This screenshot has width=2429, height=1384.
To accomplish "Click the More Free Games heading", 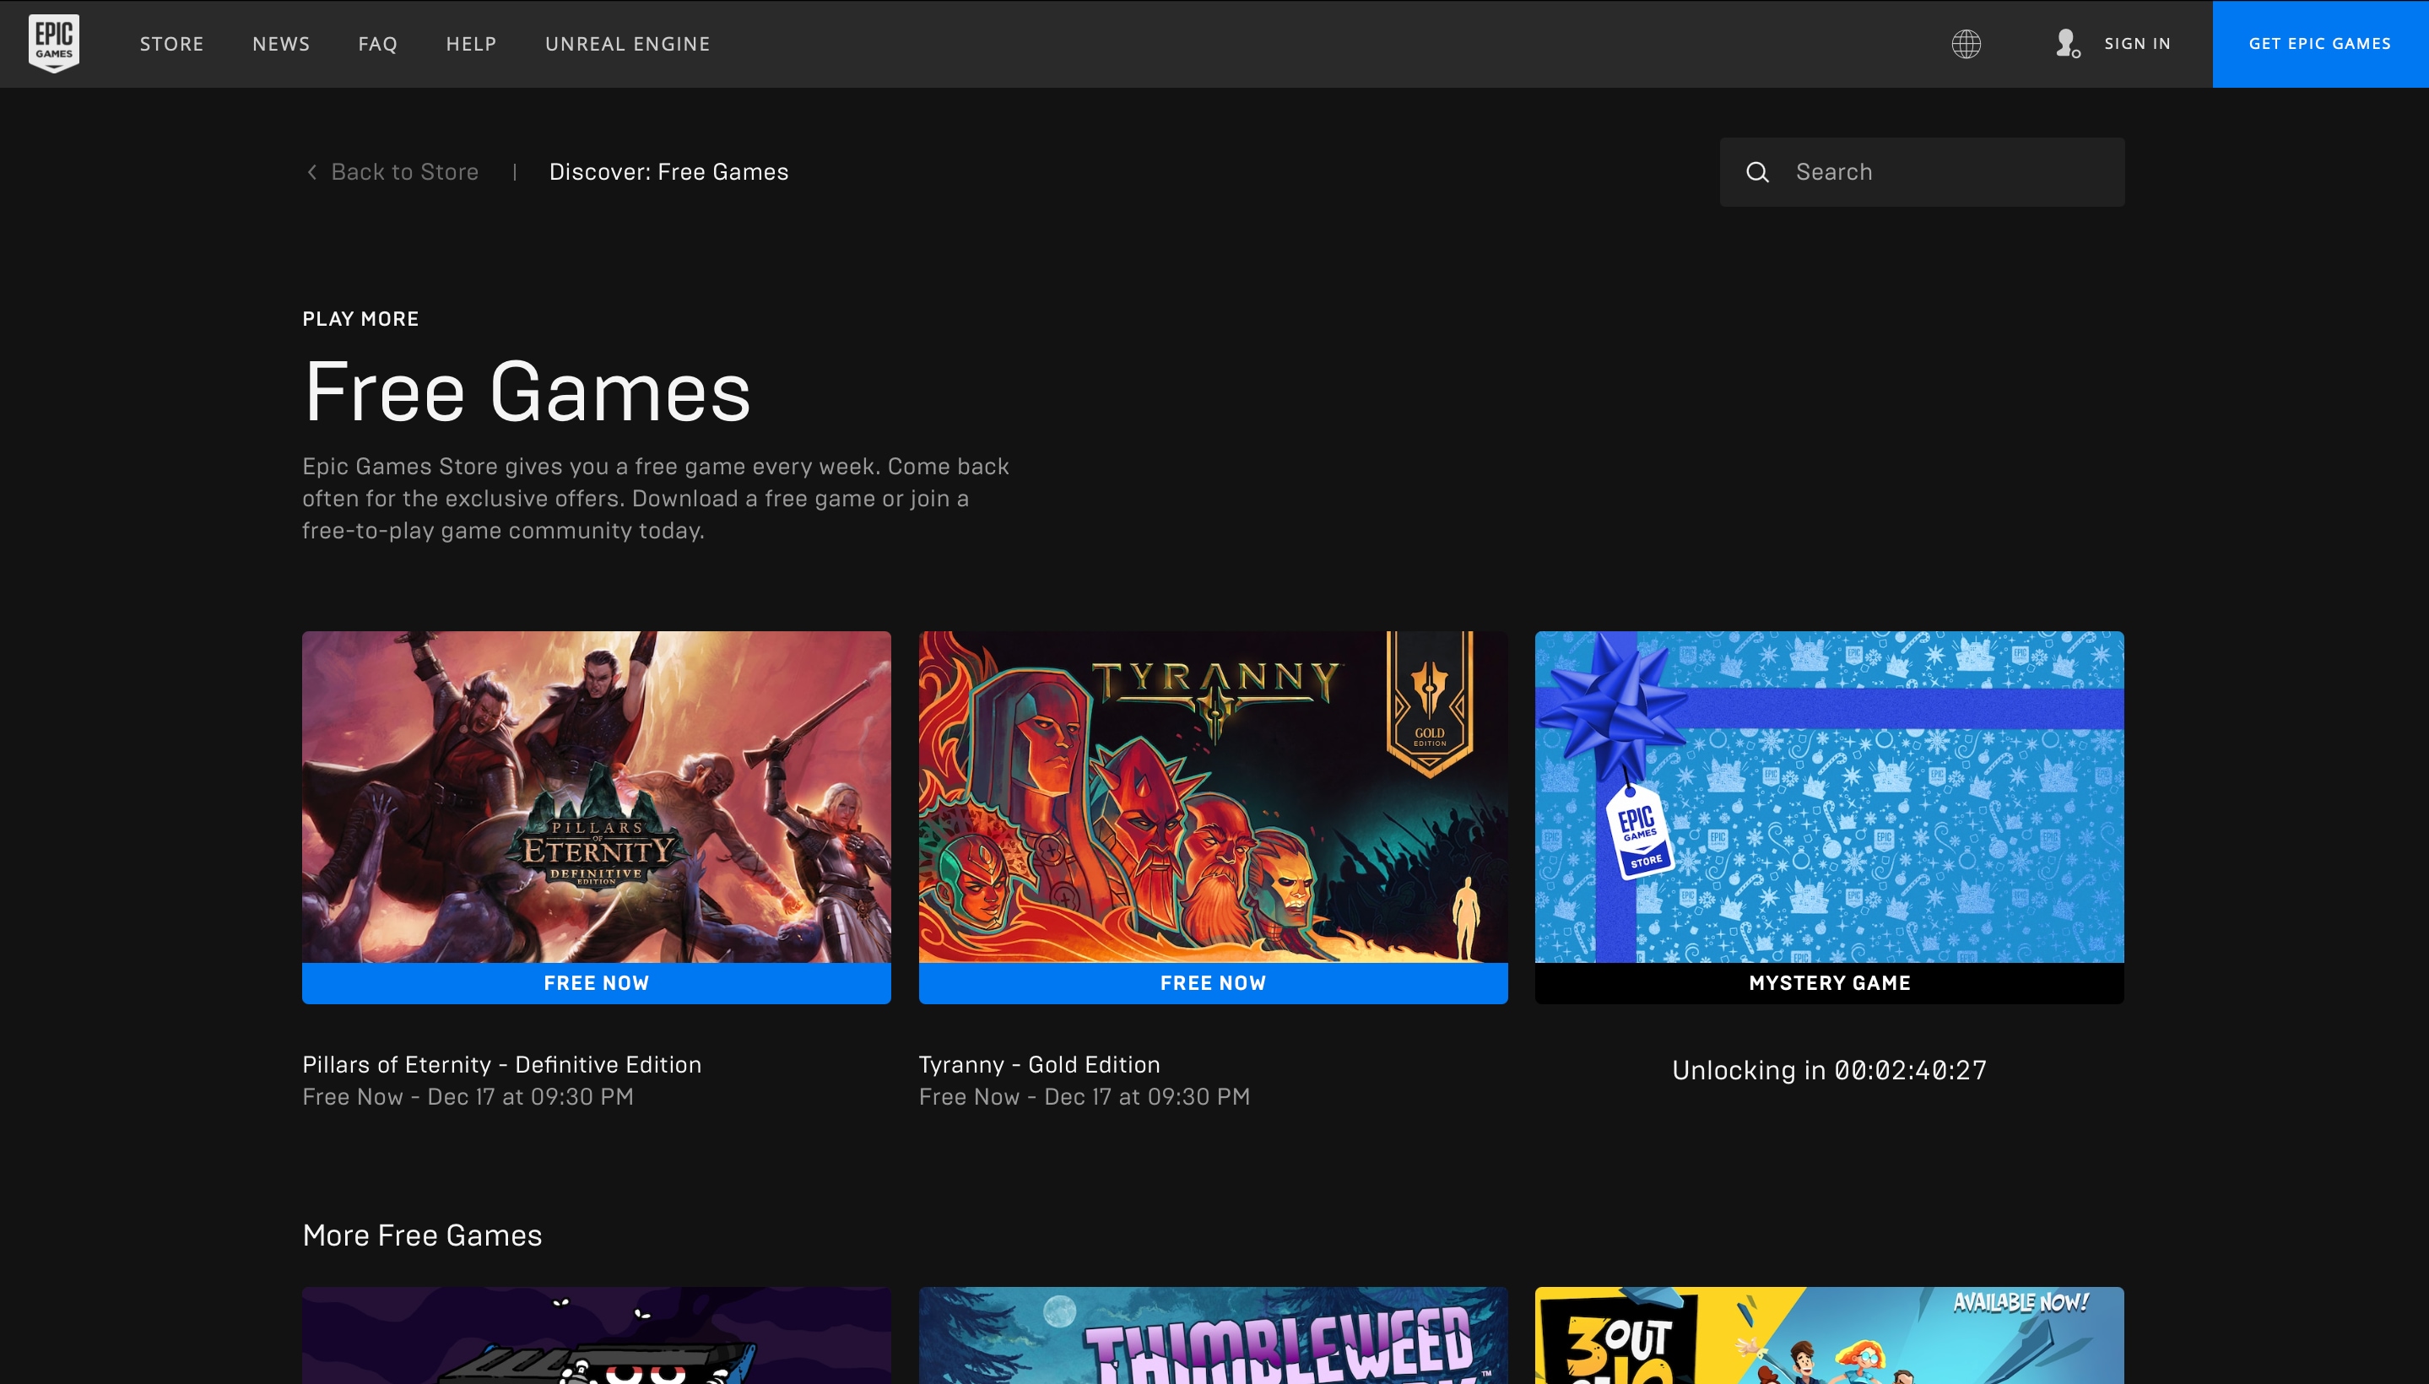I will point(422,1235).
